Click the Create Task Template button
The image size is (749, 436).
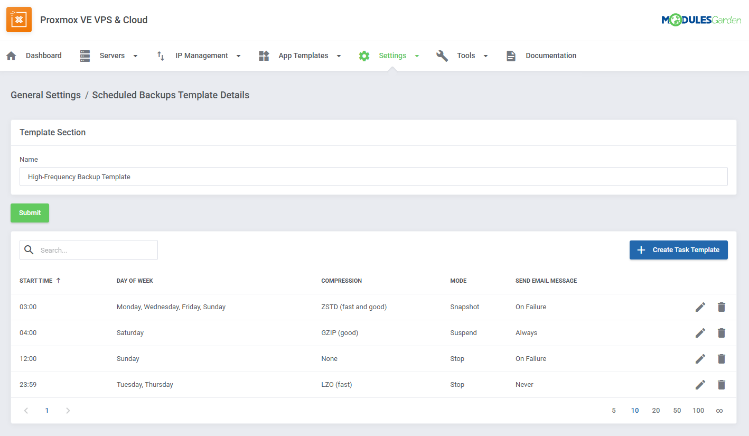tap(678, 249)
